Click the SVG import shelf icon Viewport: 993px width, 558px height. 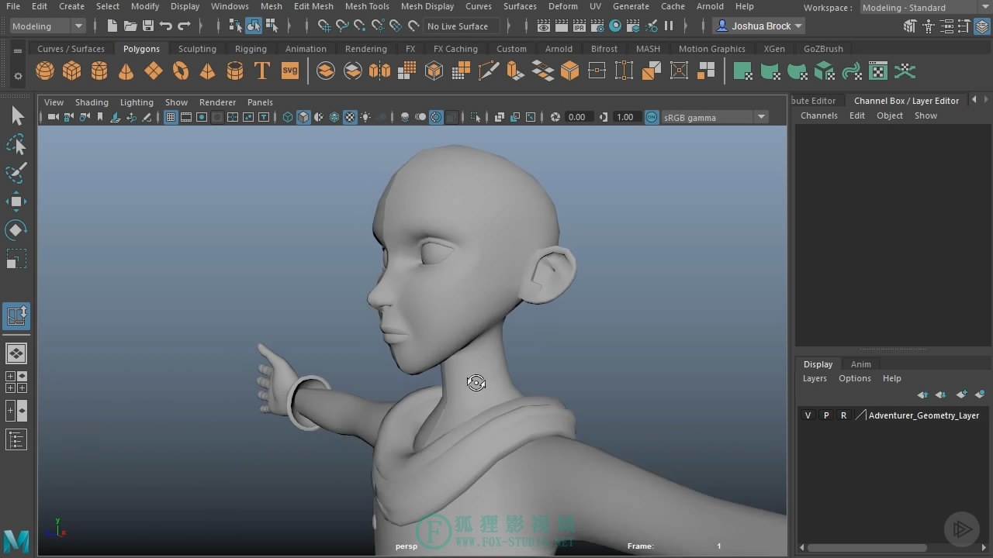pyautogui.click(x=289, y=71)
